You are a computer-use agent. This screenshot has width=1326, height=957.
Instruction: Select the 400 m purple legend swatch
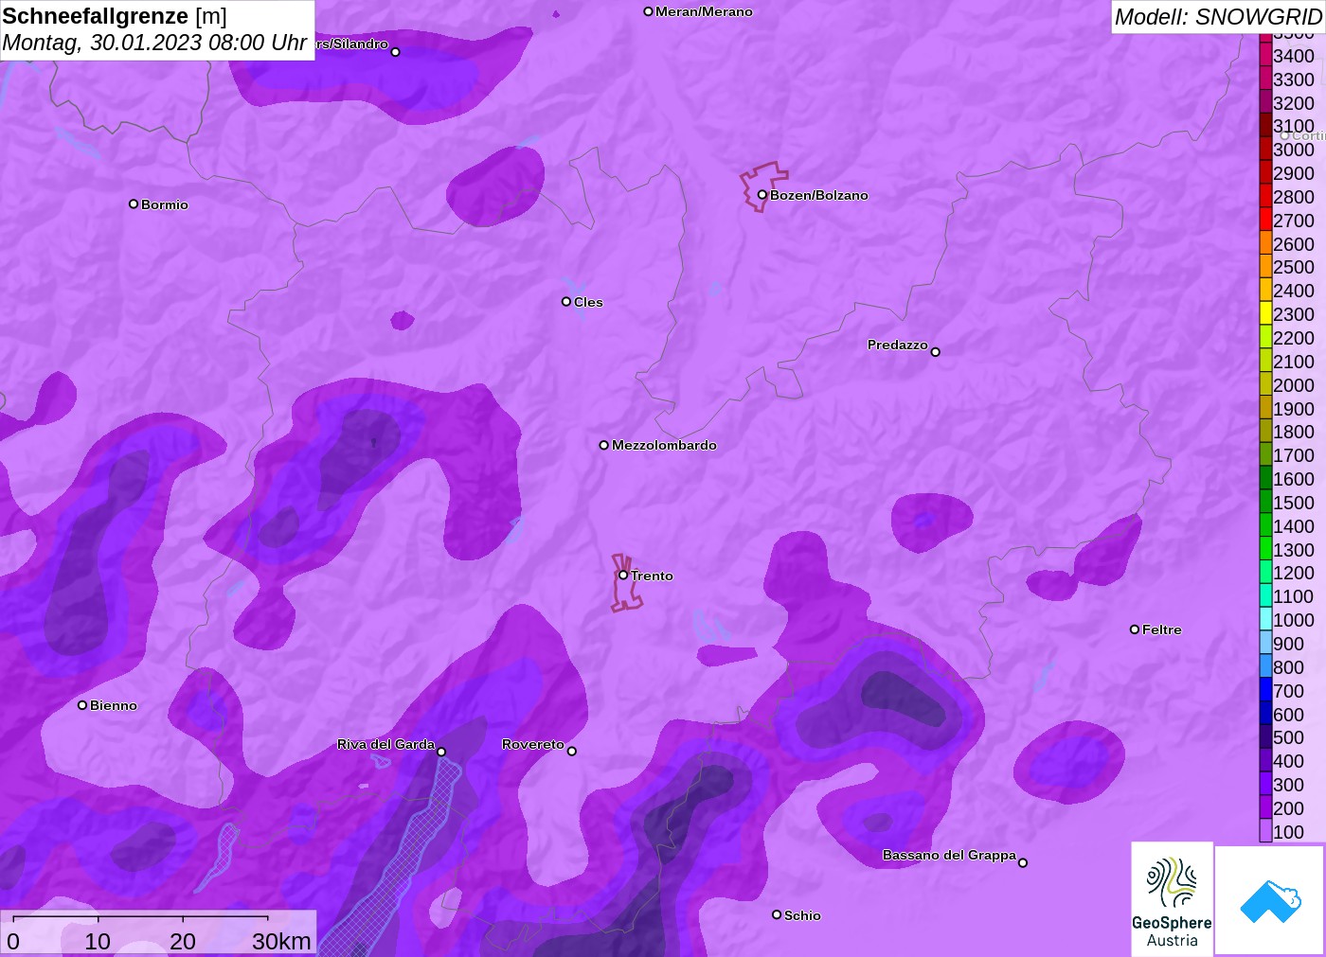coord(1265,761)
